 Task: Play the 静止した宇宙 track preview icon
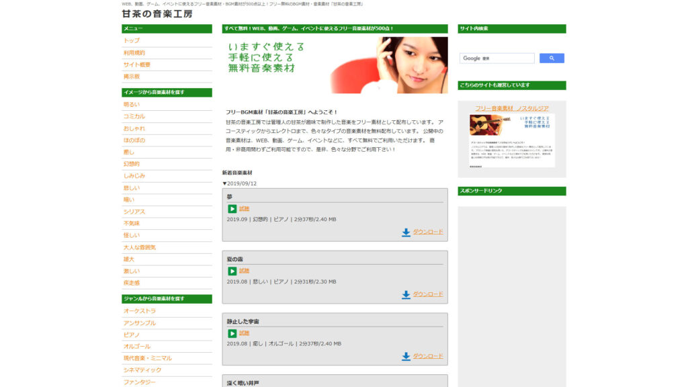click(x=232, y=333)
